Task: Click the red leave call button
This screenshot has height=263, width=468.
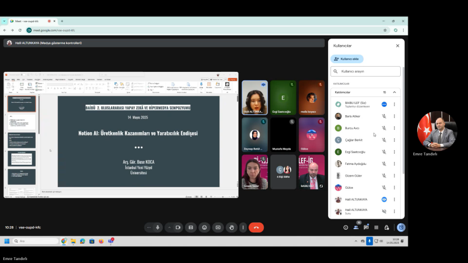Action: click(x=256, y=227)
